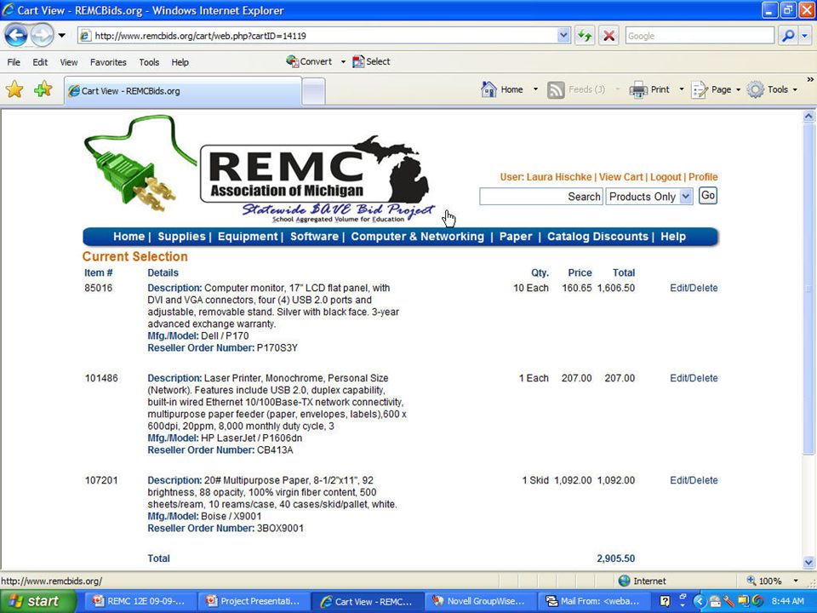
Task: Click Home in blue navigation bar
Action: (x=129, y=236)
